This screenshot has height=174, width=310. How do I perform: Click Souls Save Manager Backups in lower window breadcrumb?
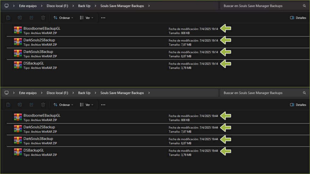[x=122, y=93]
